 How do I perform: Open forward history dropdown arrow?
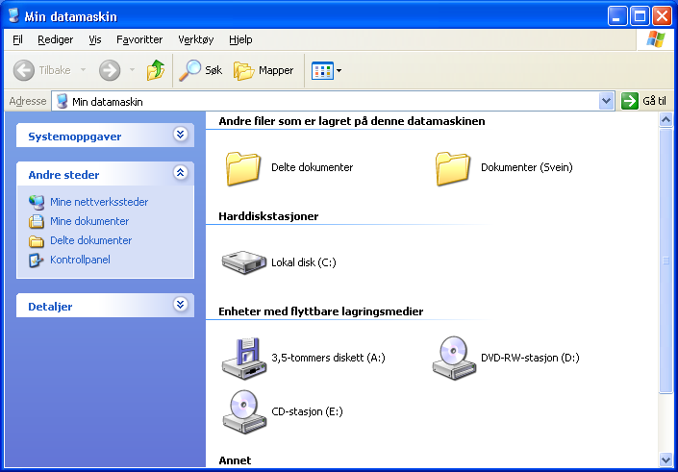[133, 70]
